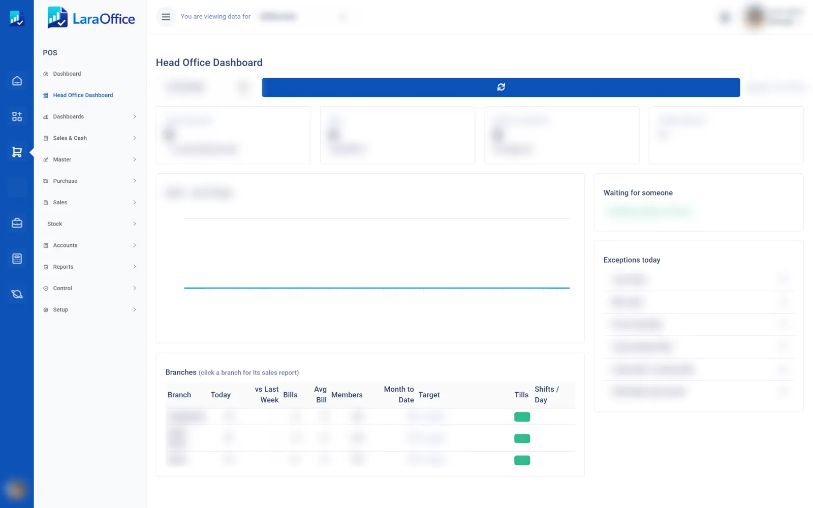This screenshot has height=508, width=813.
Task: Open the apps grid icon in left rail
Action: 17,116
